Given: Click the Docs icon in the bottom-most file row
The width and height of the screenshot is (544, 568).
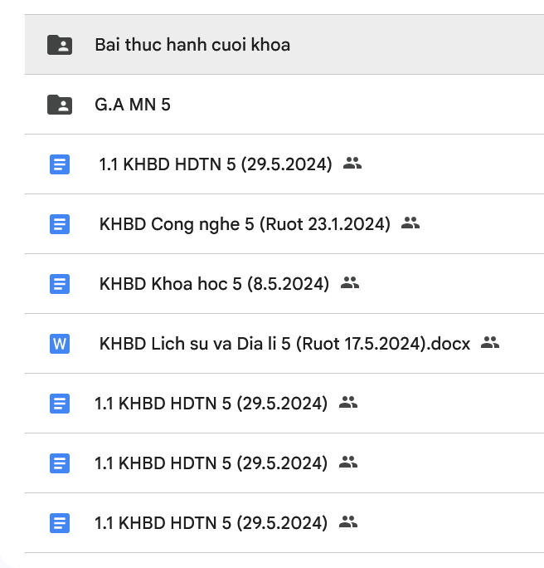Looking at the screenshot, I should [x=60, y=523].
